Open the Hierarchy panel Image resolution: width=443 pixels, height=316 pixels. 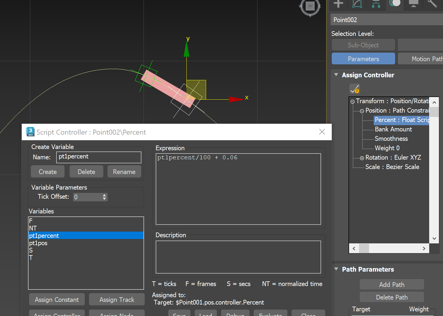(x=376, y=4)
